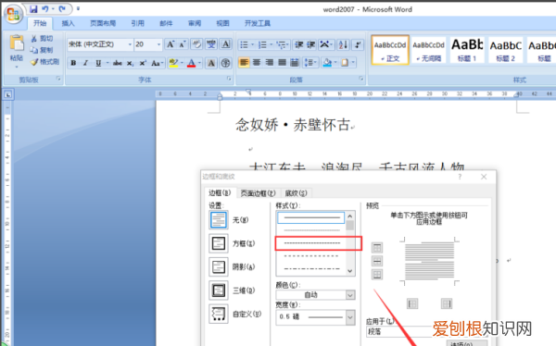
Task: Toggle Underline formatting
Action: 98,63
